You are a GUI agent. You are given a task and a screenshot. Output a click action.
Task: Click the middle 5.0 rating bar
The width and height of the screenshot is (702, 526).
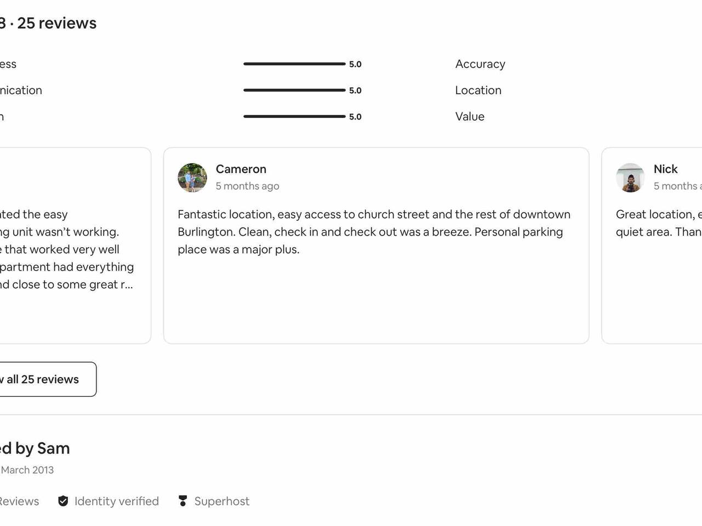294,90
